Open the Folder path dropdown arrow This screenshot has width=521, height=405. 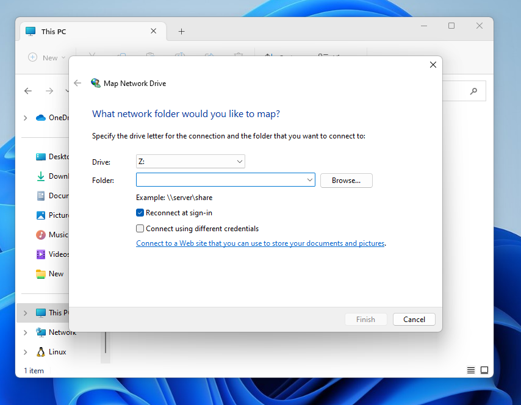pyautogui.click(x=310, y=180)
